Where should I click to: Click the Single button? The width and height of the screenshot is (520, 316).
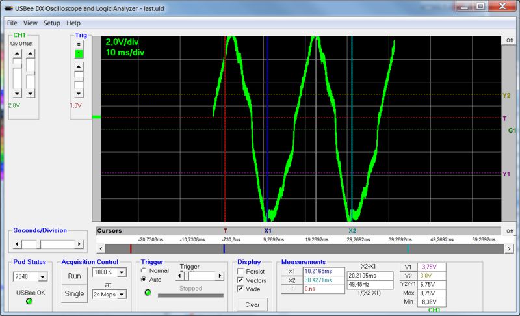tap(74, 293)
